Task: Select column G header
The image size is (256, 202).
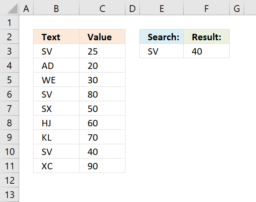Action: [237, 8]
